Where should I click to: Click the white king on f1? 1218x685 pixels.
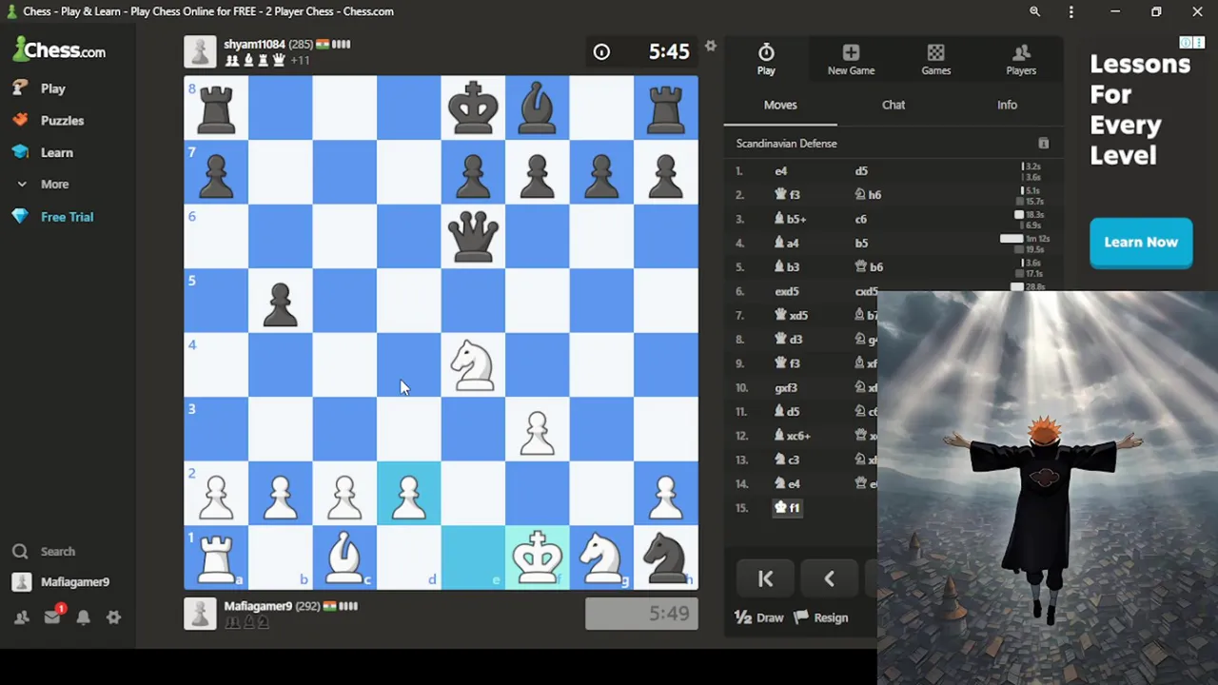click(538, 558)
